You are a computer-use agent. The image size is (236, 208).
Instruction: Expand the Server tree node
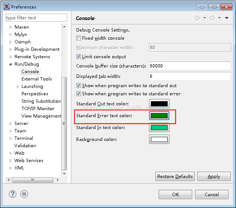pyautogui.click(x=10, y=123)
